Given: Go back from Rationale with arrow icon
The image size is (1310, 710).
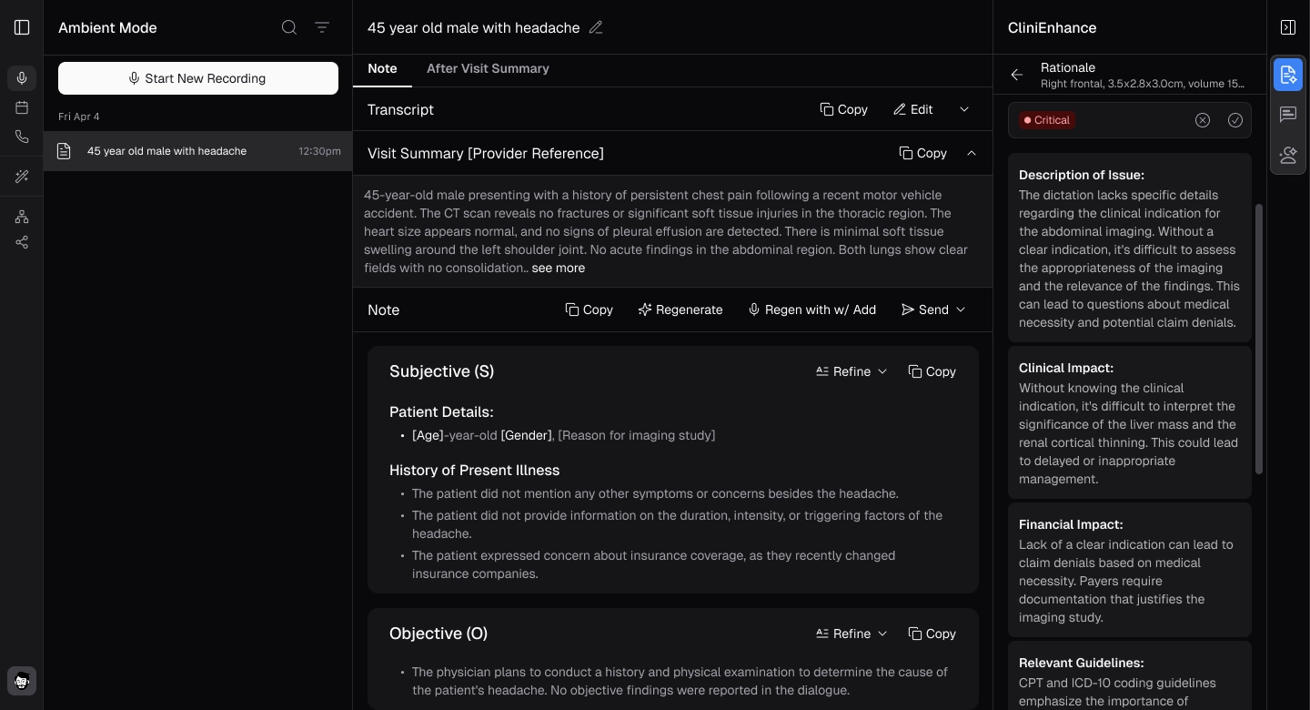Looking at the screenshot, I should click(x=1017, y=75).
